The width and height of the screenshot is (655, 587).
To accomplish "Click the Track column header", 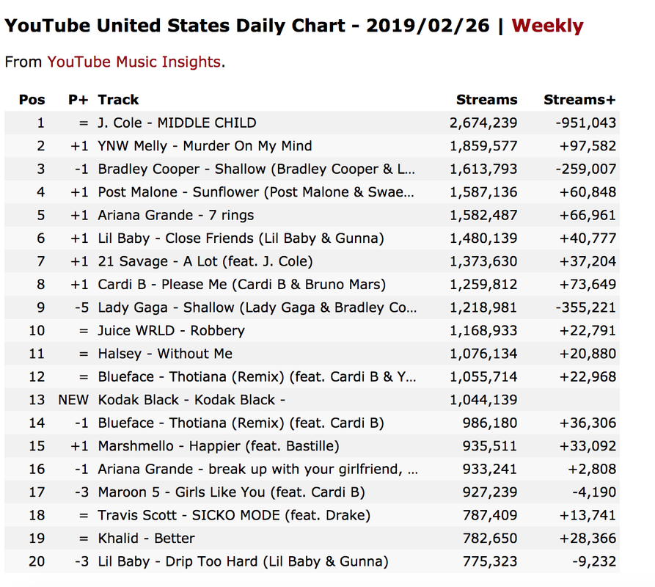I will tap(118, 100).
